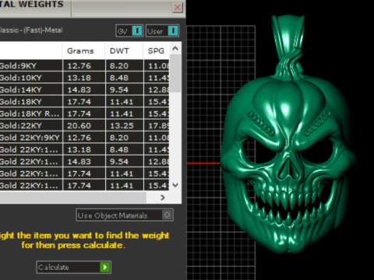Select the Gold:14KY row
374x280 pixels.
[84, 89]
